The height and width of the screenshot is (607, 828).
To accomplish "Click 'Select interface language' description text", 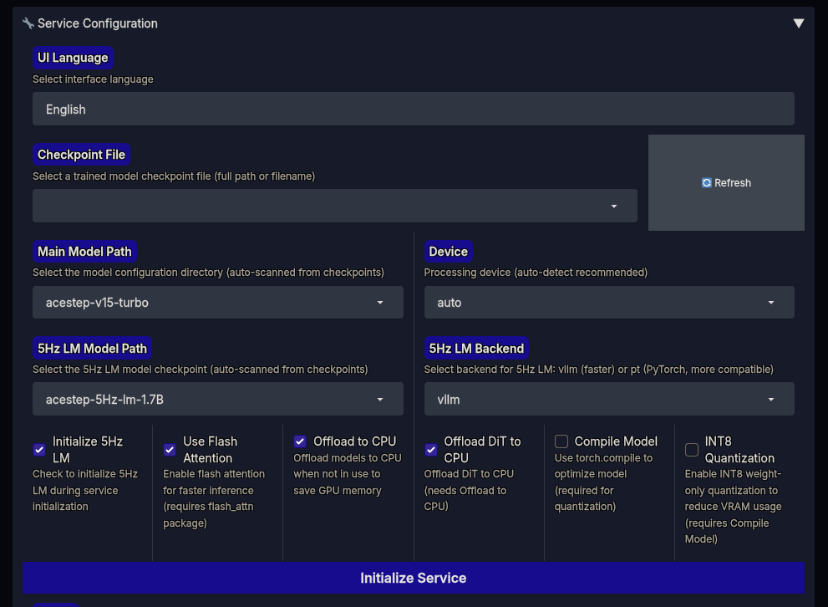I will coord(93,79).
